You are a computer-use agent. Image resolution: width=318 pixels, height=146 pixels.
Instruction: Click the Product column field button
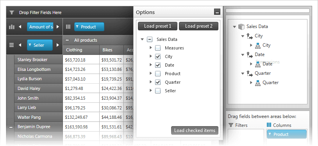tap(89, 27)
